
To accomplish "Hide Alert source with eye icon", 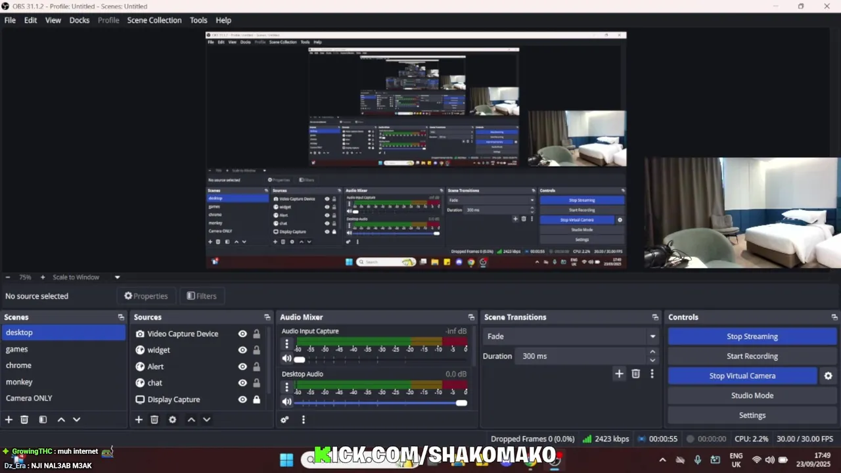I will 242,367.
